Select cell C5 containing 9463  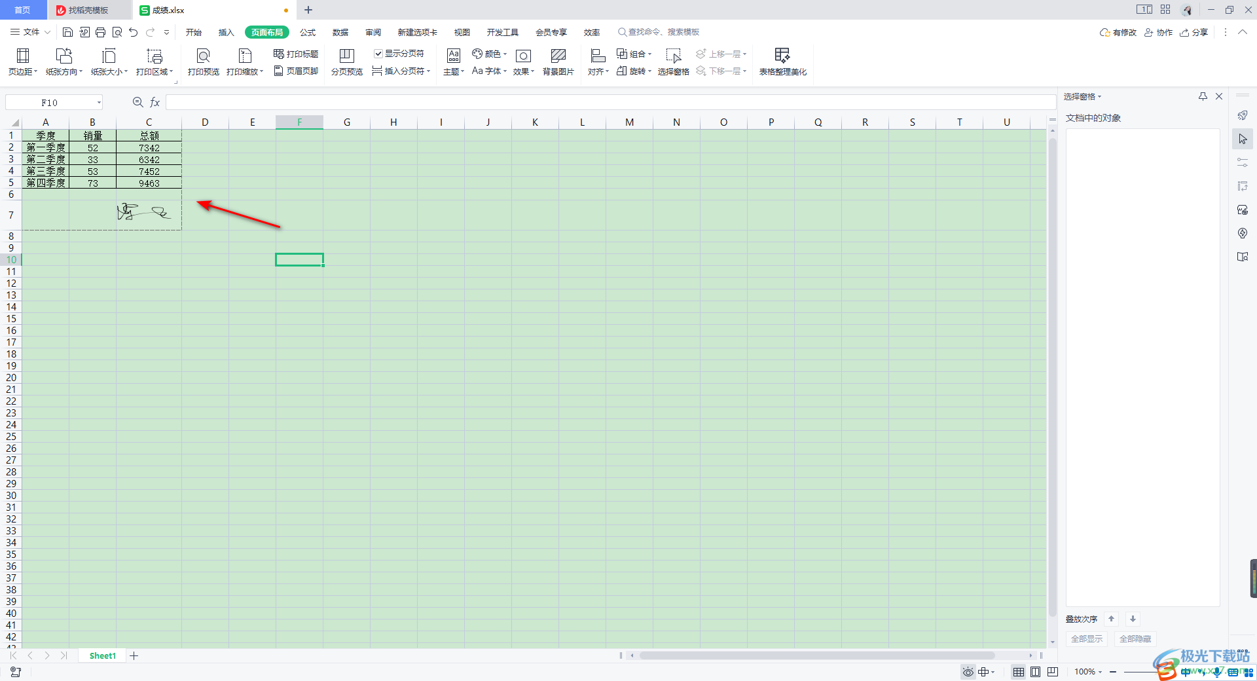[x=149, y=183]
